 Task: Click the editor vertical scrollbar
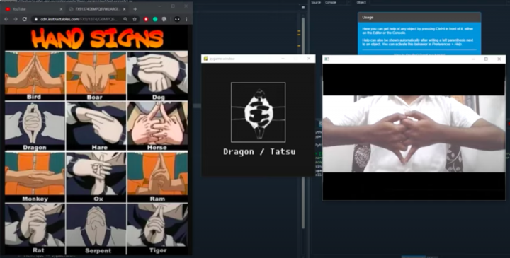point(303,123)
